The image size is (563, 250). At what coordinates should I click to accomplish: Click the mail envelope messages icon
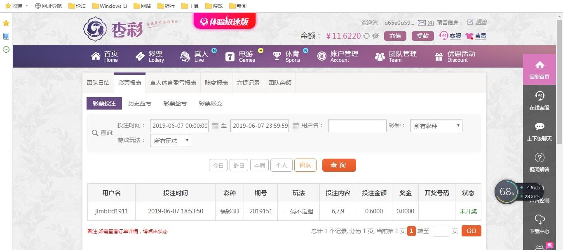(x=422, y=23)
